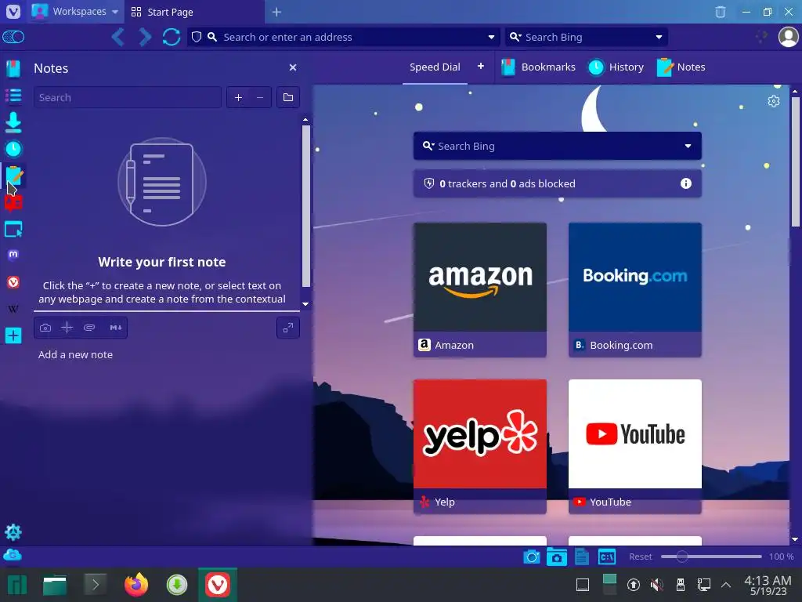Viewport: 802px width, 602px height.
Task: Choose search engine via magnifier in toolbar
Action: pos(515,37)
